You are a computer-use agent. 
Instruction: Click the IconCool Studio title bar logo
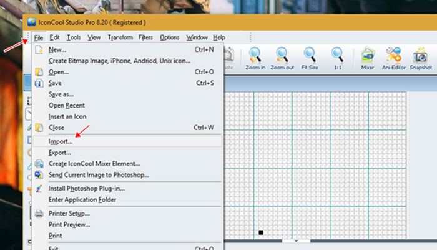coord(31,22)
